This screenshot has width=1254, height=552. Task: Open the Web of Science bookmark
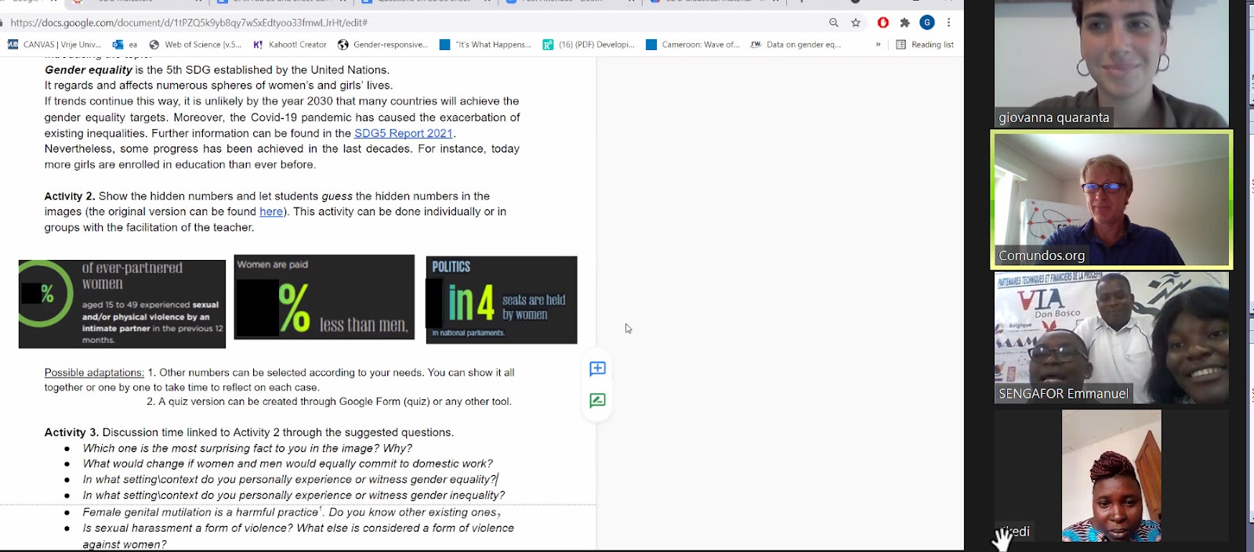click(x=195, y=45)
